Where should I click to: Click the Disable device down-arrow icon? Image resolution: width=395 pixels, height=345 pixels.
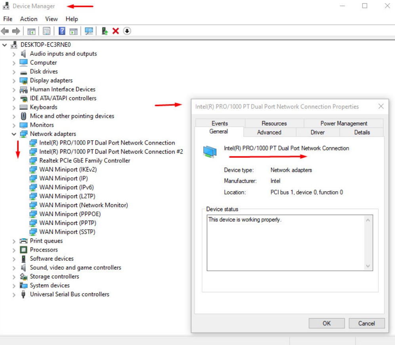coord(127,31)
